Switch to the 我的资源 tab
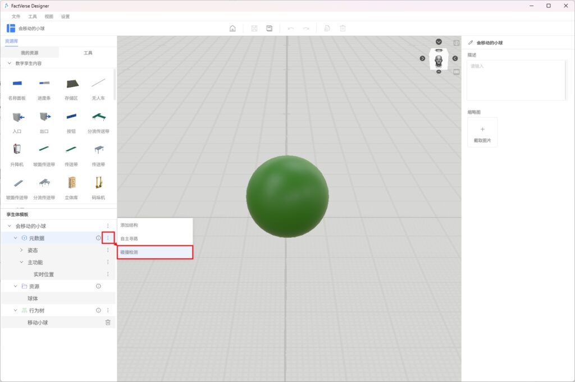 [29, 53]
